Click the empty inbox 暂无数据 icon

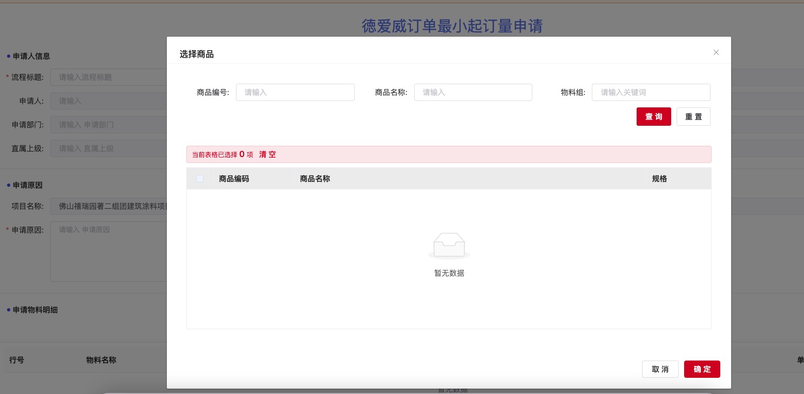click(x=449, y=246)
